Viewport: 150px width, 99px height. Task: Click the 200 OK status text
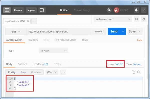pyautogui.click(x=119, y=64)
